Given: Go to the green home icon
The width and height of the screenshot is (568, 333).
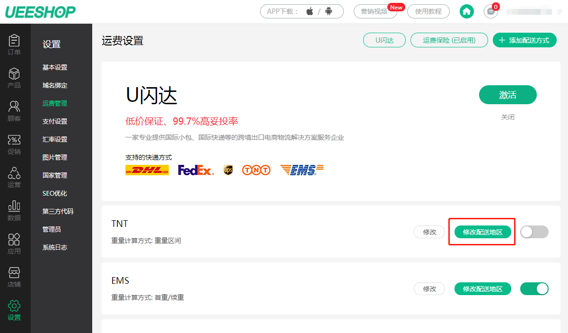Looking at the screenshot, I should (467, 11).
